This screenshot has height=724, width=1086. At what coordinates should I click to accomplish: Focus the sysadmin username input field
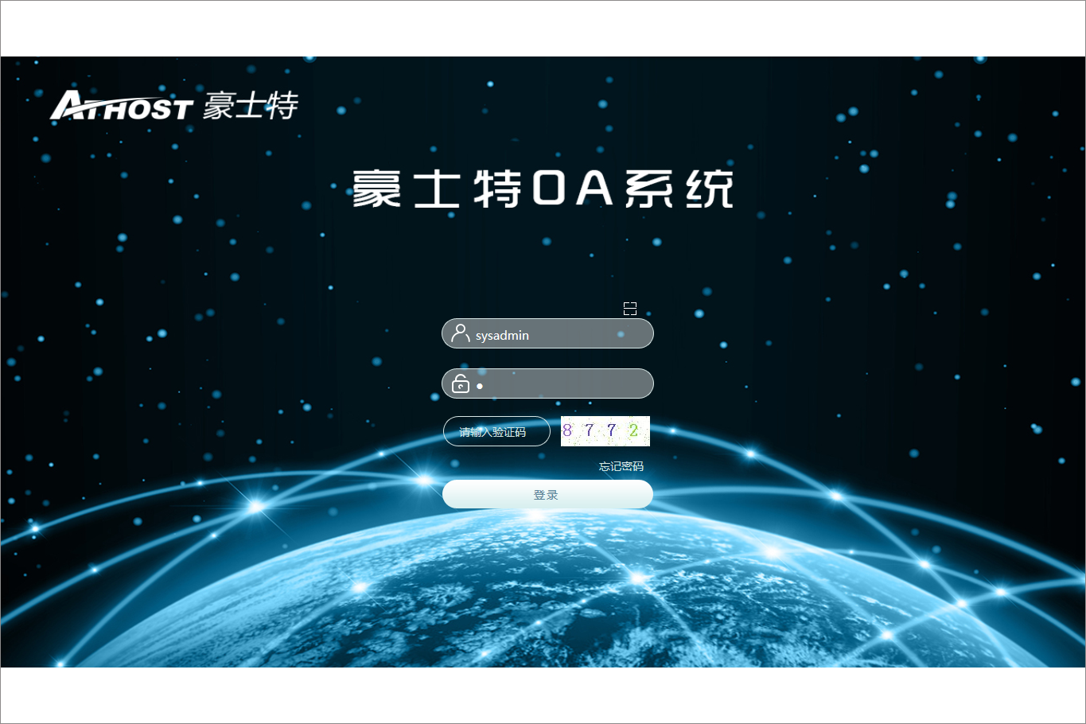[547, 333]
